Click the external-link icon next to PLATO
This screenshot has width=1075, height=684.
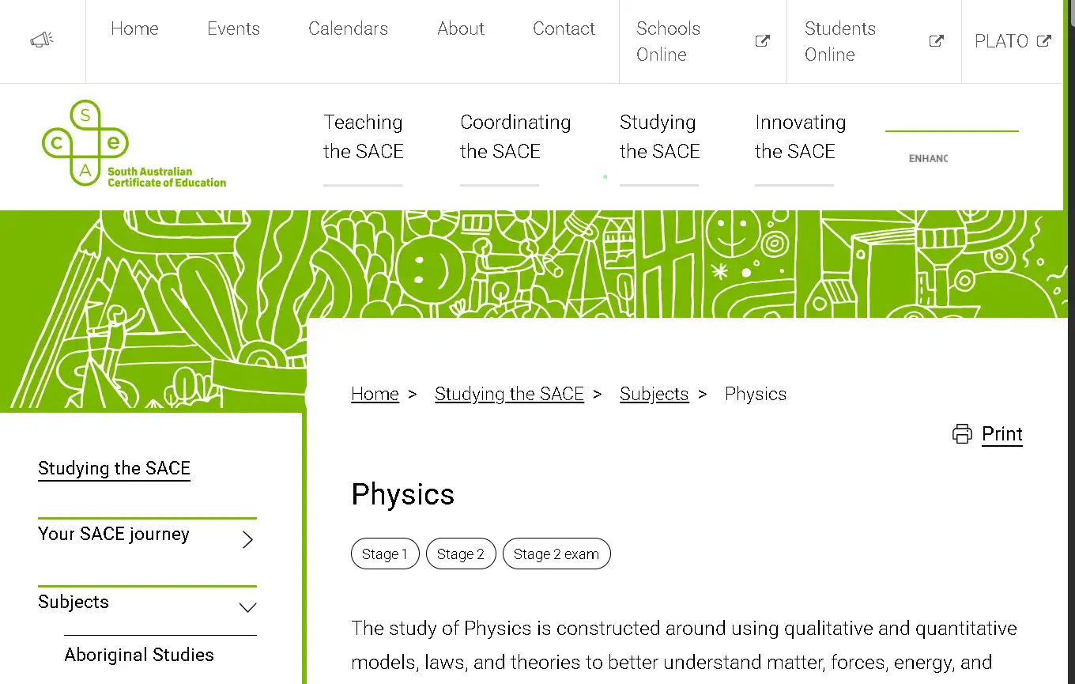1044,40
